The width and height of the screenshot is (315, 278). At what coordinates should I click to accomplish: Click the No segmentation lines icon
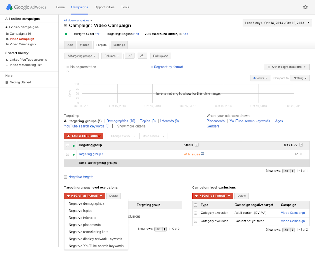[68, 67]
